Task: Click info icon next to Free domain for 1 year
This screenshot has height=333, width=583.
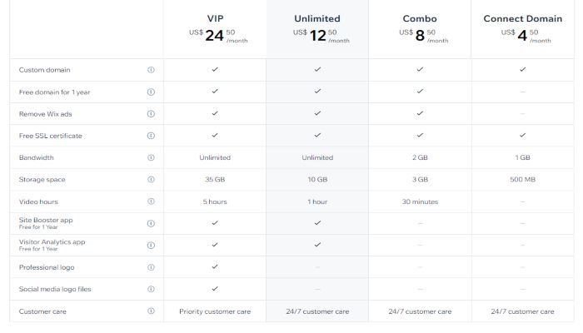Action: pos(151,92)
